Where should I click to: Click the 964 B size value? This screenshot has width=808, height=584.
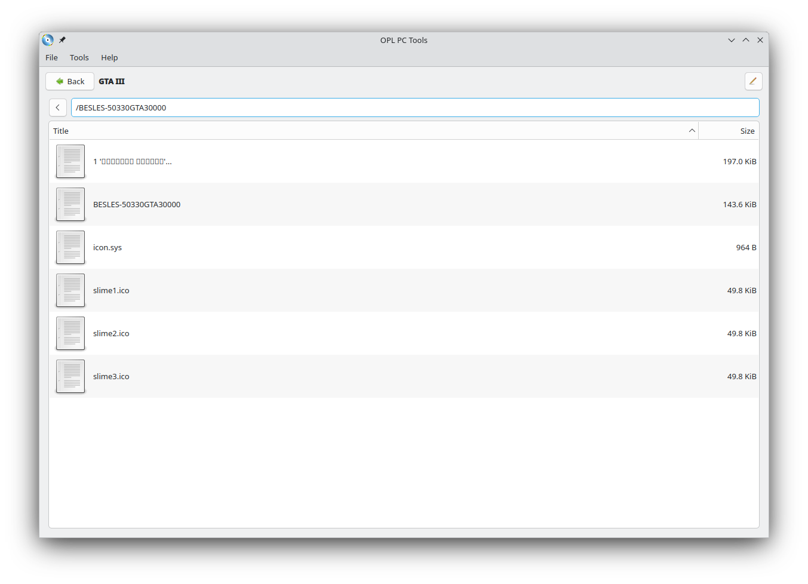(x=746, y=247)
